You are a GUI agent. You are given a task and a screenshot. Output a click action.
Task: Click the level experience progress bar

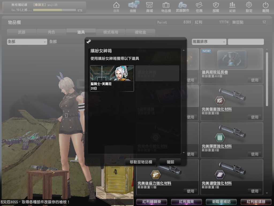coord(55,10)
